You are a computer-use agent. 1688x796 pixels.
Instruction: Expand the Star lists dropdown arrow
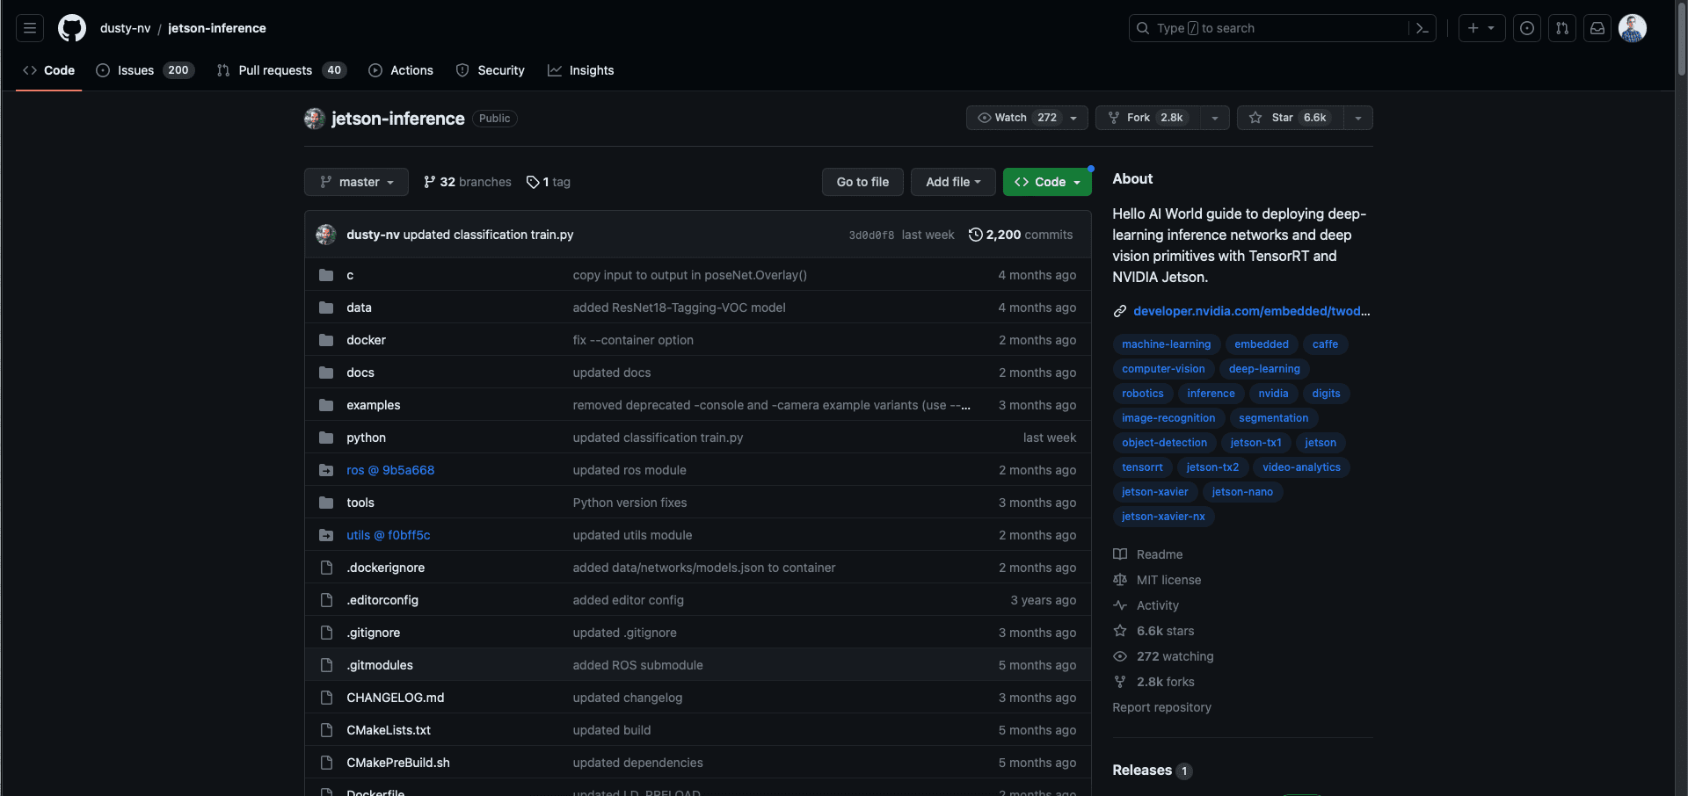[x=1358, y=118]
